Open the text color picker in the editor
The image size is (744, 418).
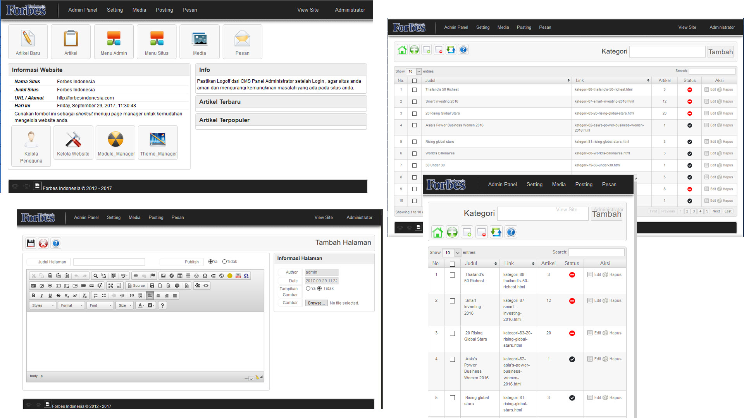[x=141, y=305]
